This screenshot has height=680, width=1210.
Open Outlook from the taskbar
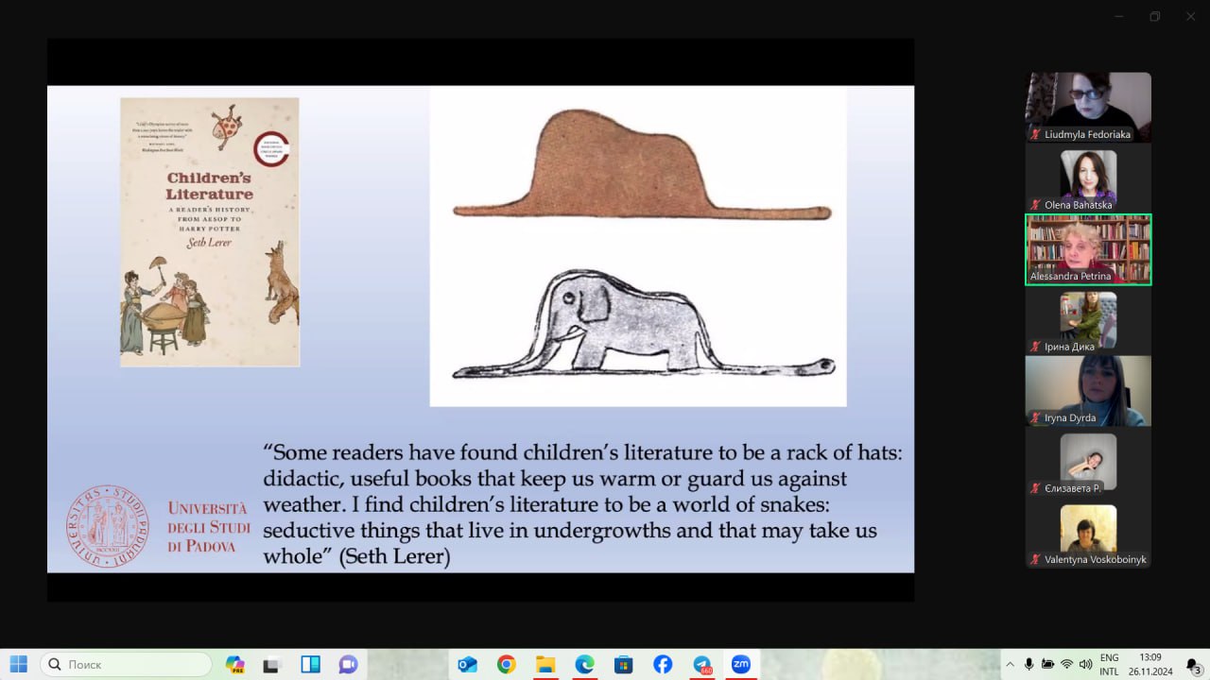tap(467, 664)
